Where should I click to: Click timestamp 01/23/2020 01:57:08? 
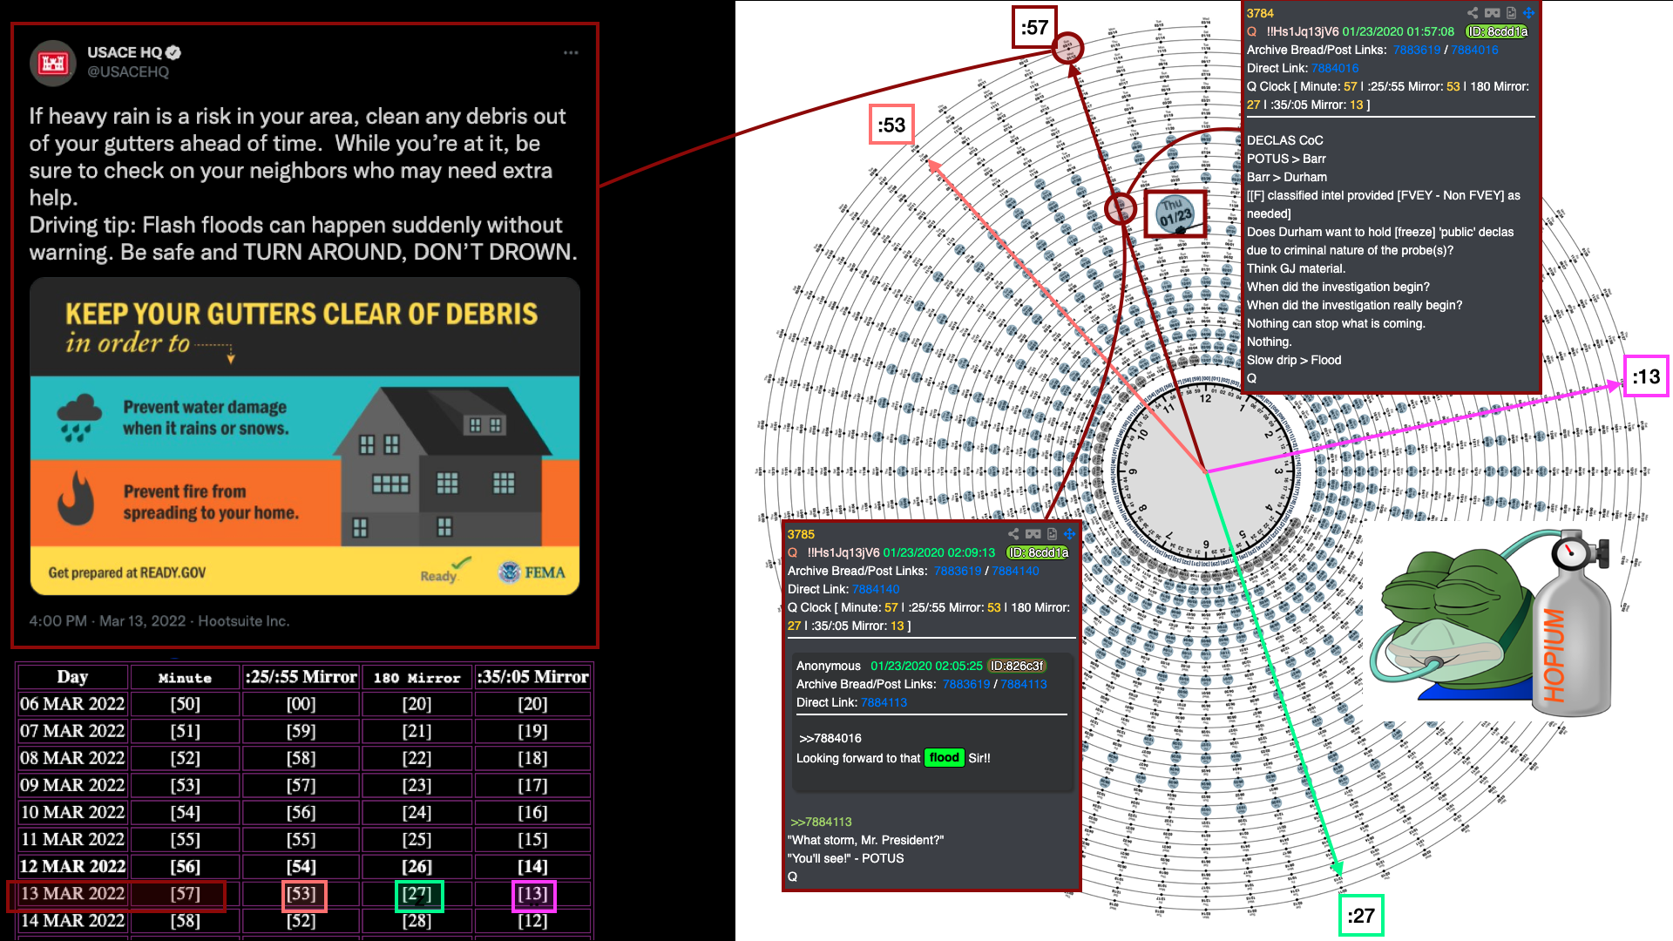tap(1398, 31)
